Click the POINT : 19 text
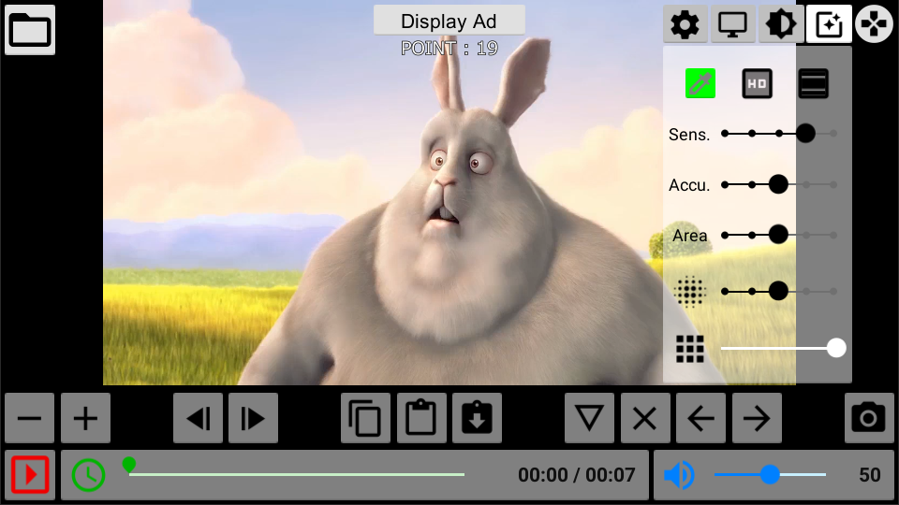Screen dimensions: 899x505 coord(449,48)
